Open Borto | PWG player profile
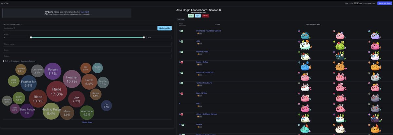 pyautogui.click(x=201, y=93)
